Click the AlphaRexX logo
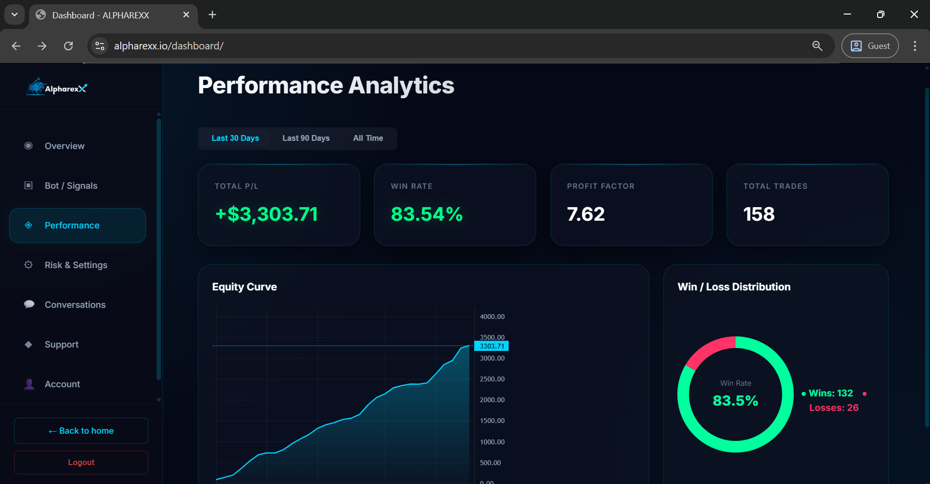This screenshot has height=484, width=930. click(57, 87)
